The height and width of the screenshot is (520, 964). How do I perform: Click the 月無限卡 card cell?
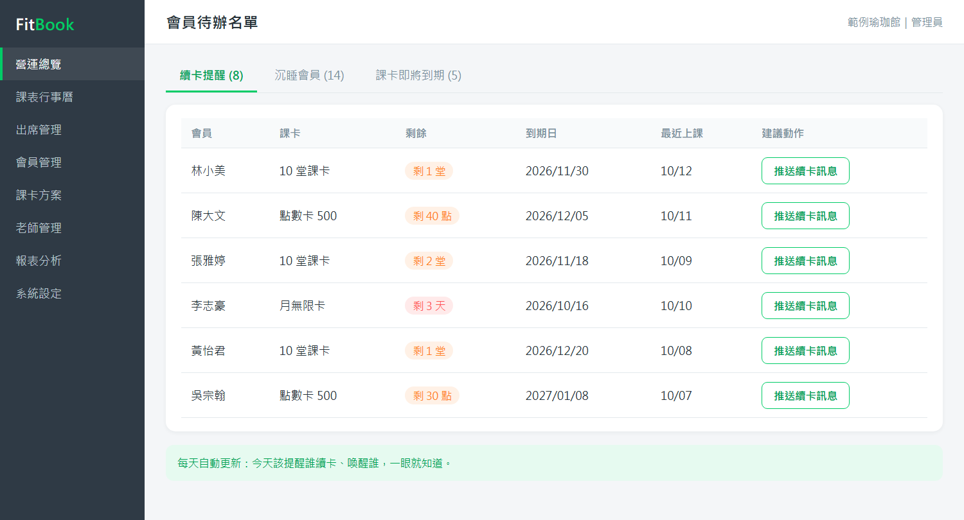(x=302, y=306)
